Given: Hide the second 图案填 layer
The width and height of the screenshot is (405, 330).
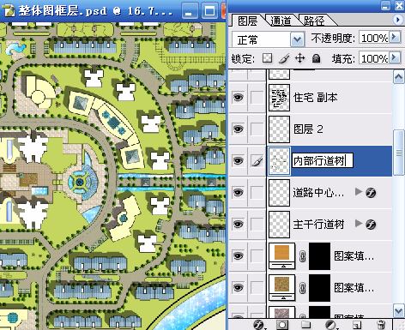Looking at the screenshot, I should tap(238, 288).
